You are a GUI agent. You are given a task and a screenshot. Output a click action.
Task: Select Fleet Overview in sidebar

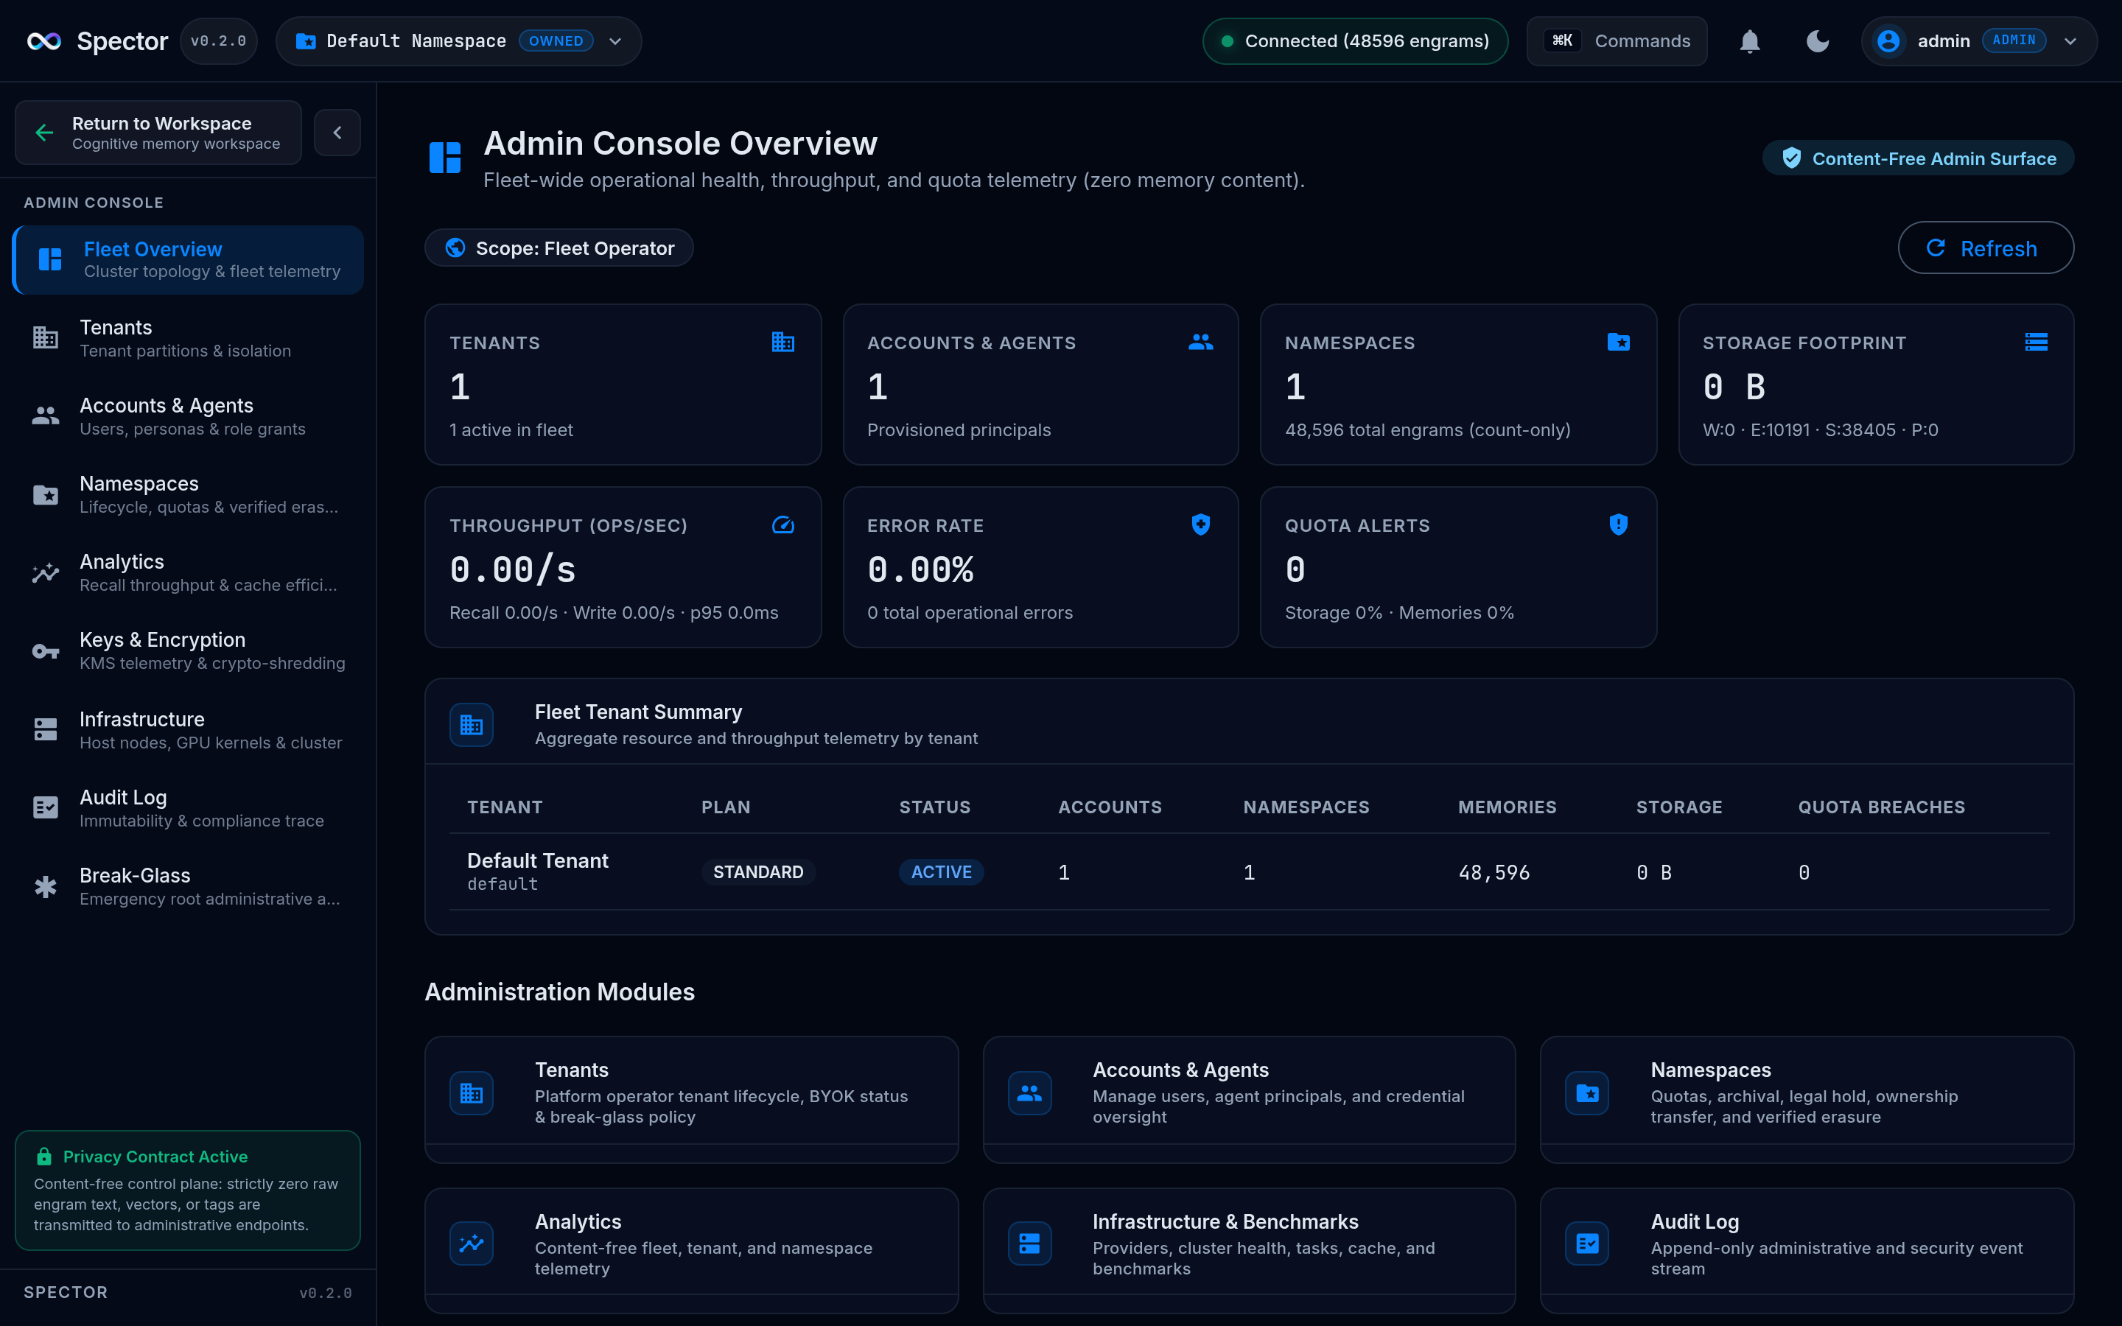(189, 259)
